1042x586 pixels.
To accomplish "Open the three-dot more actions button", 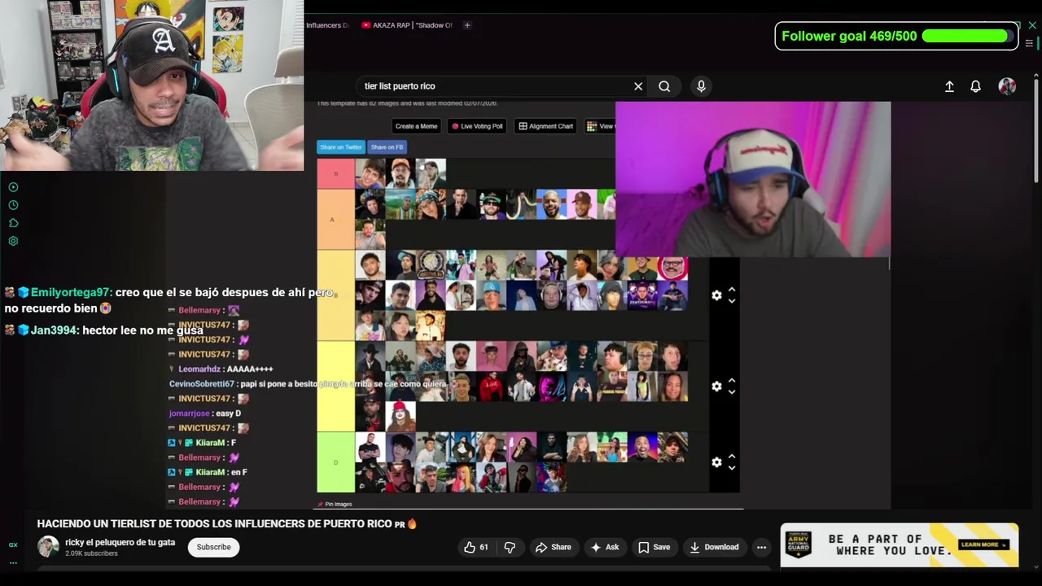I will point(761,547).
